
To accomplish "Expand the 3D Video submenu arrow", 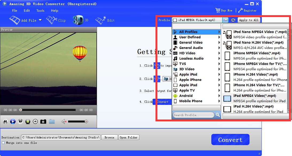I will (x=219, y=69).
